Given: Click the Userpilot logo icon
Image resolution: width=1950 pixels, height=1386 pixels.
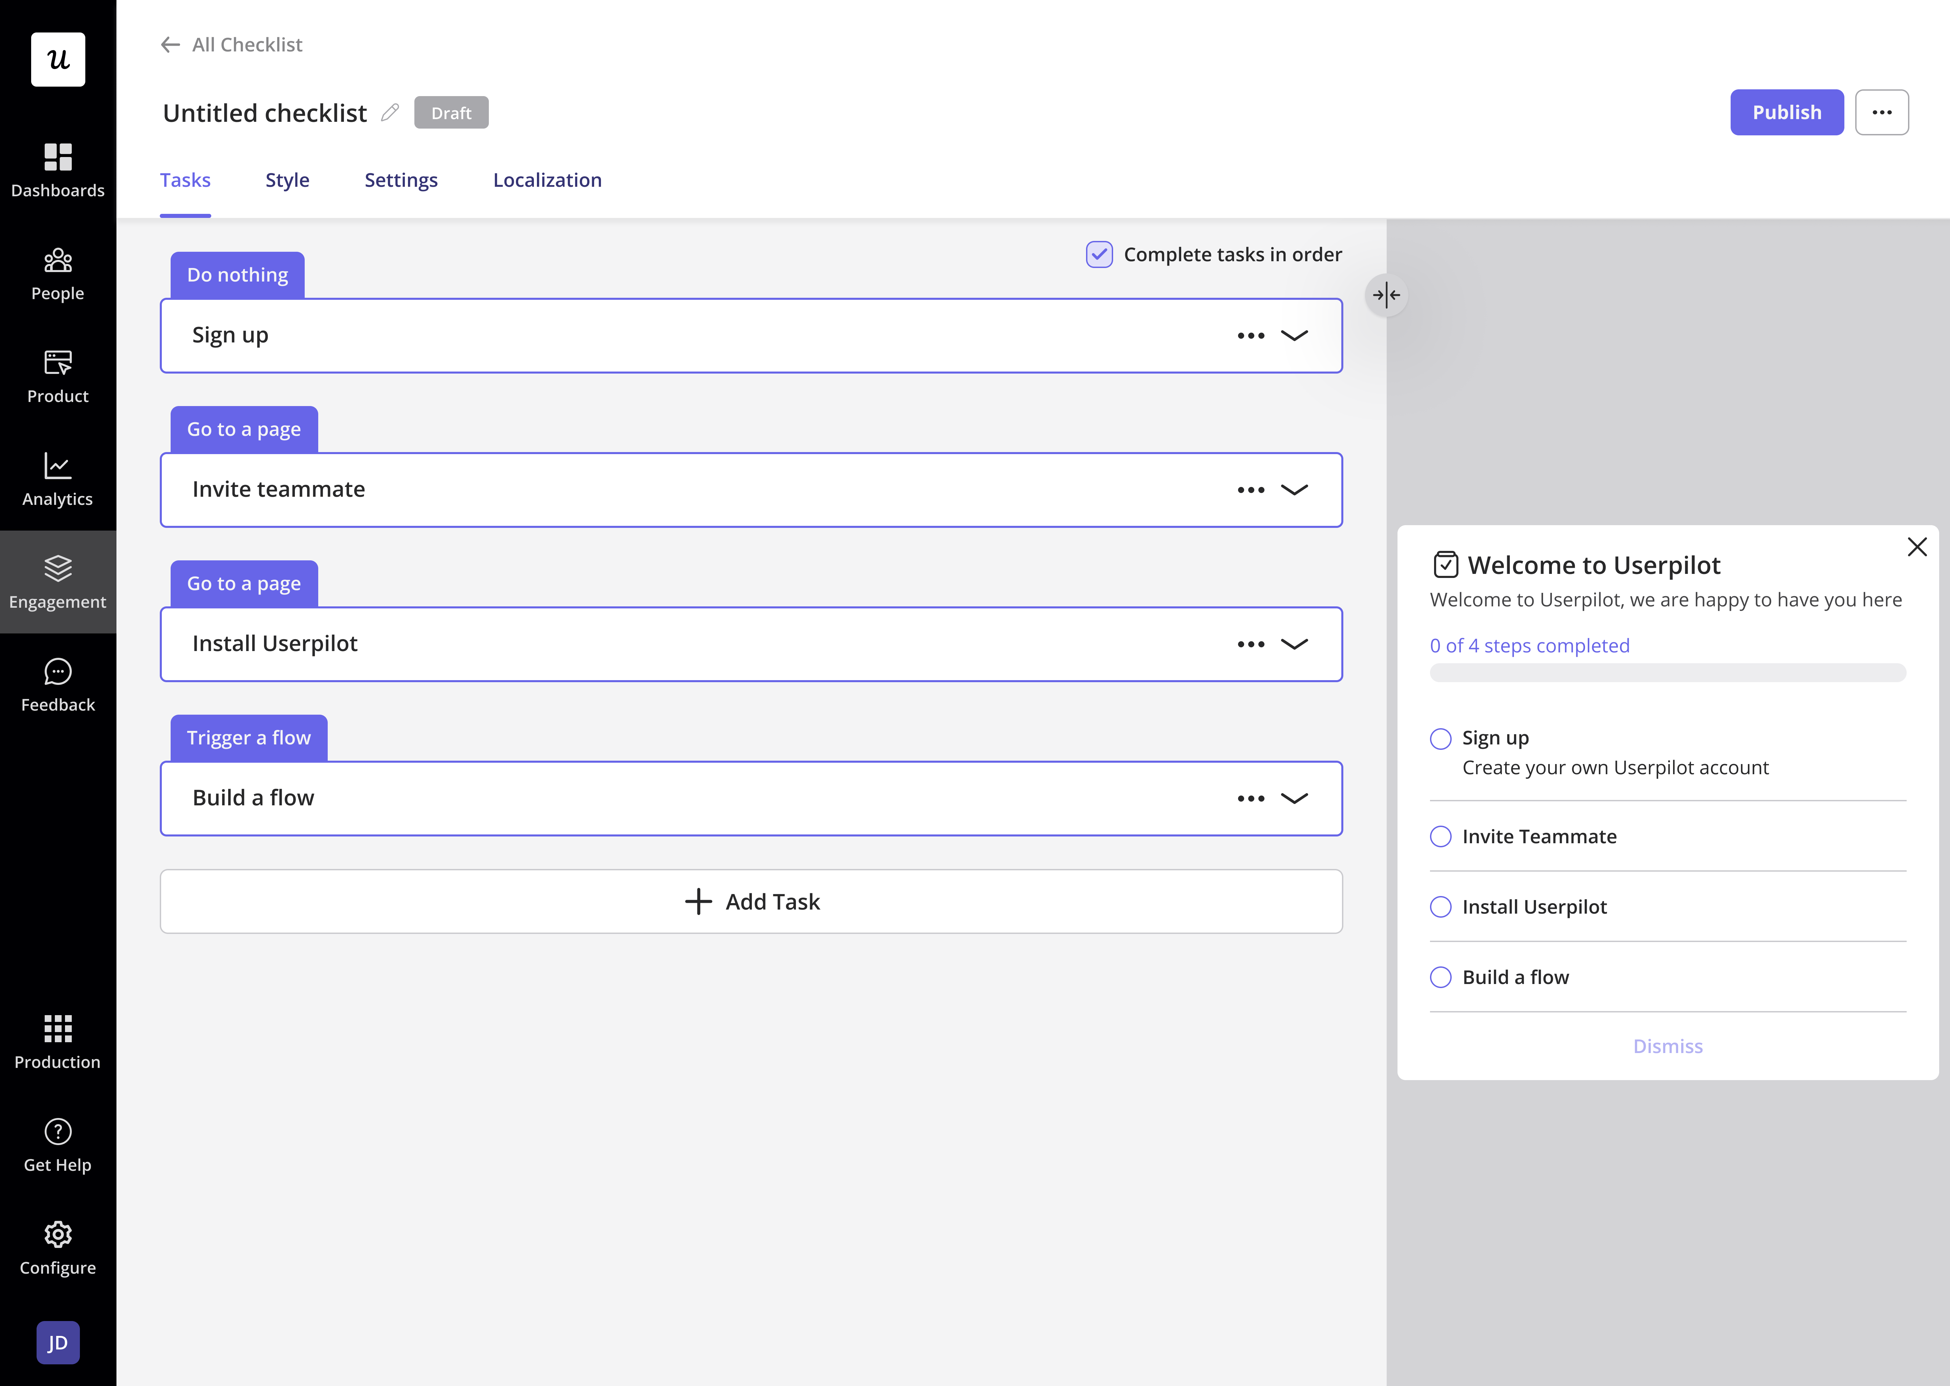Looking at the screenshot, I should point(58,60).
